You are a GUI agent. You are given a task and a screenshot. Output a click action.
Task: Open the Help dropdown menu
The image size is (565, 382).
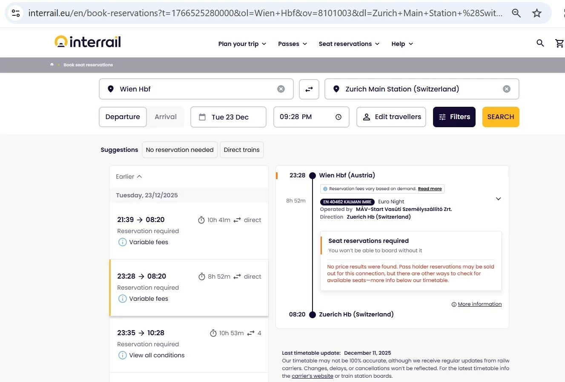pyautogui.click(x=402, y=44)
